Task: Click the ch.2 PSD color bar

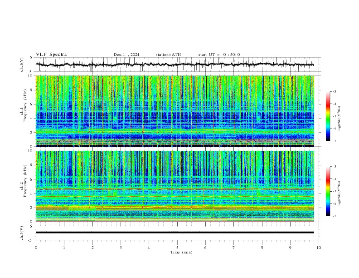Action: 328,191
